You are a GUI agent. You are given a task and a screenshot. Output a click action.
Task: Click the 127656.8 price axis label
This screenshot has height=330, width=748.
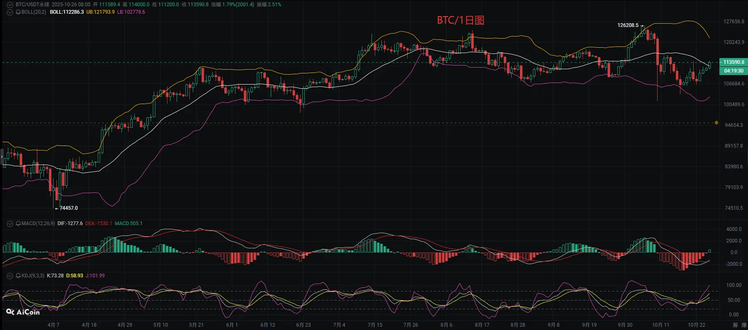click(x=734, y=22)
